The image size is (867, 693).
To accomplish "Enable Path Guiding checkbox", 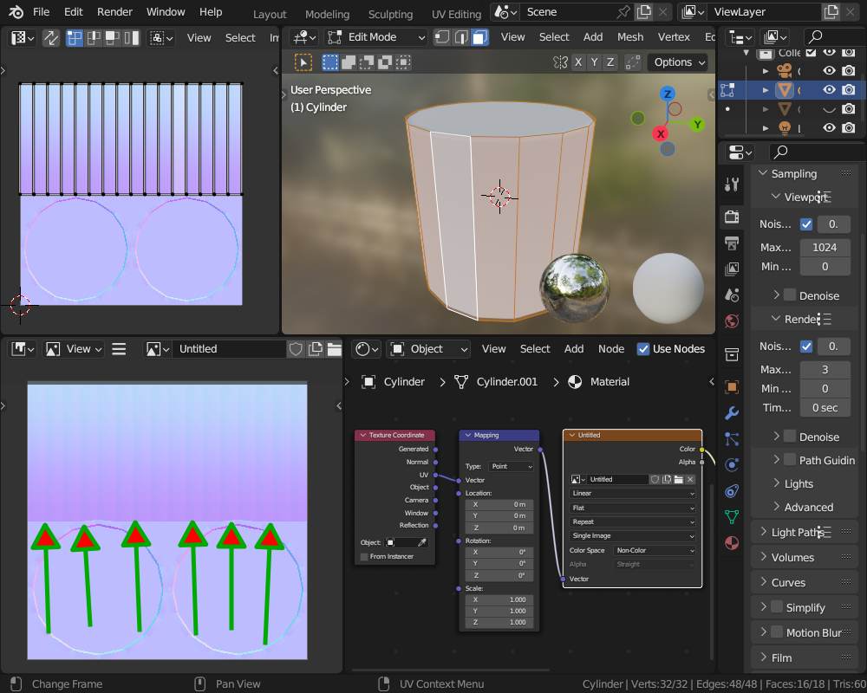I will [790, 460].
